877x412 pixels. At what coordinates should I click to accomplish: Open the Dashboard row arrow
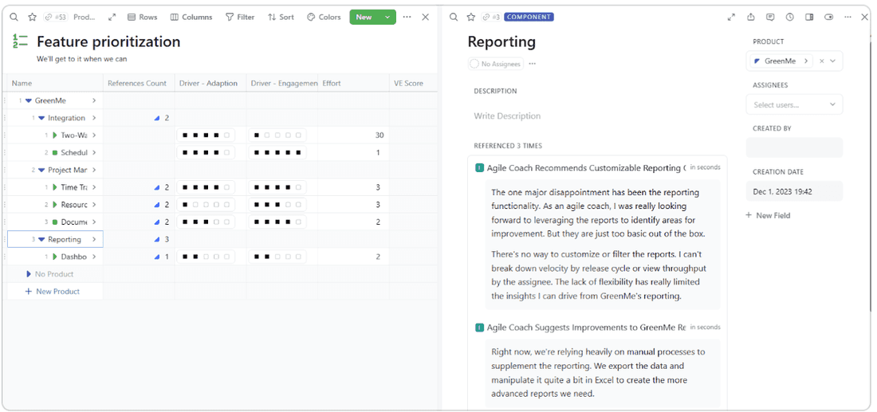click(x=94, y=257)
